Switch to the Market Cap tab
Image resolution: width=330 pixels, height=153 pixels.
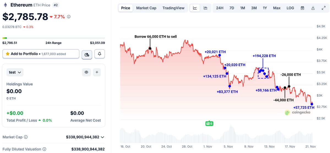[146, 8]
